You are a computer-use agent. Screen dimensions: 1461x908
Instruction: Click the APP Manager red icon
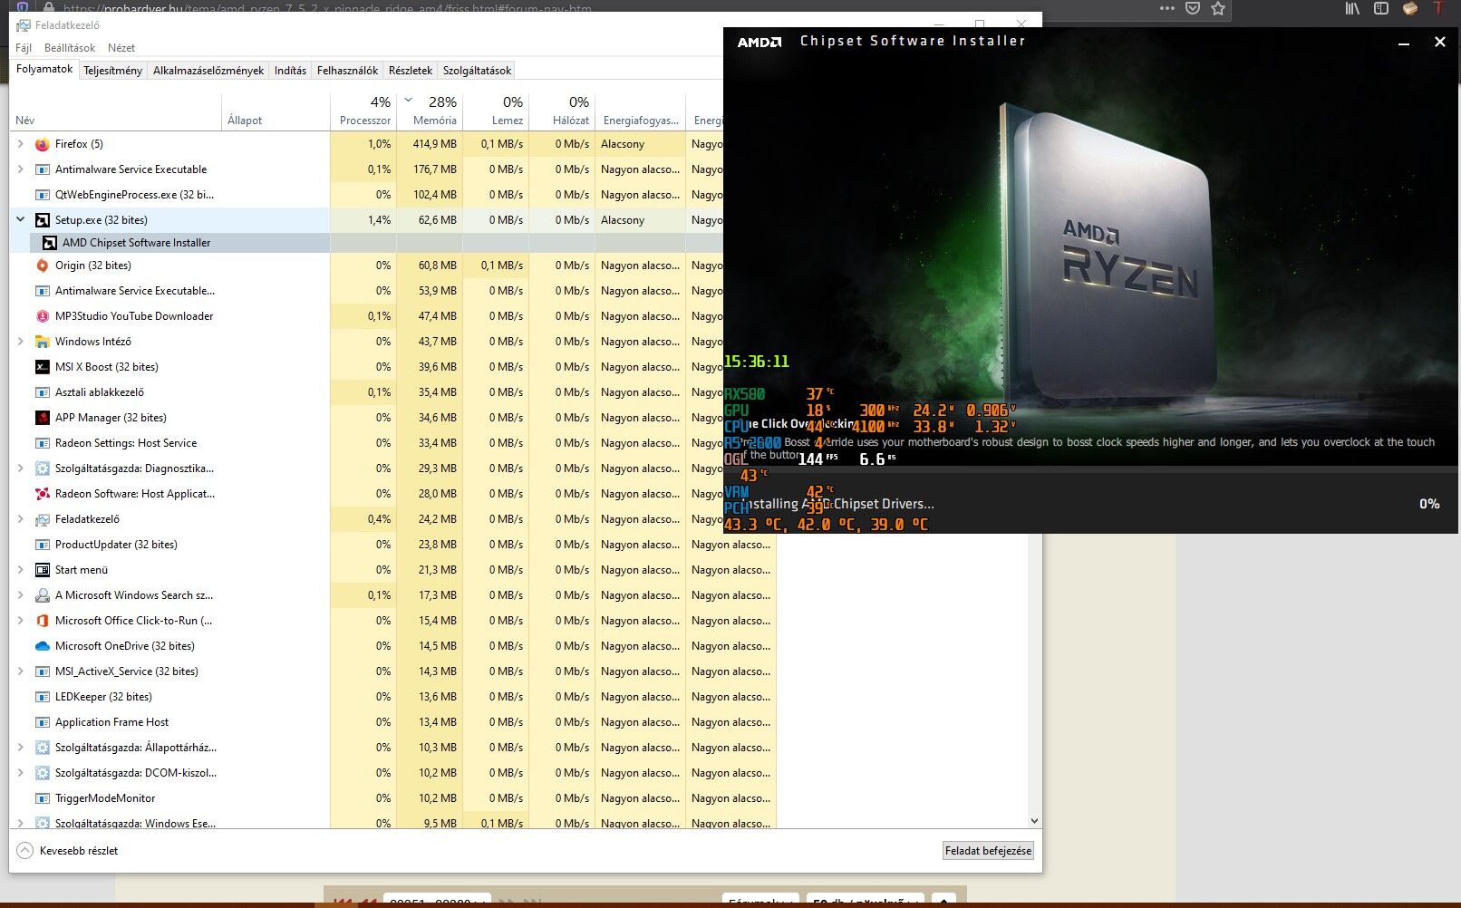(x=42, y=418)
